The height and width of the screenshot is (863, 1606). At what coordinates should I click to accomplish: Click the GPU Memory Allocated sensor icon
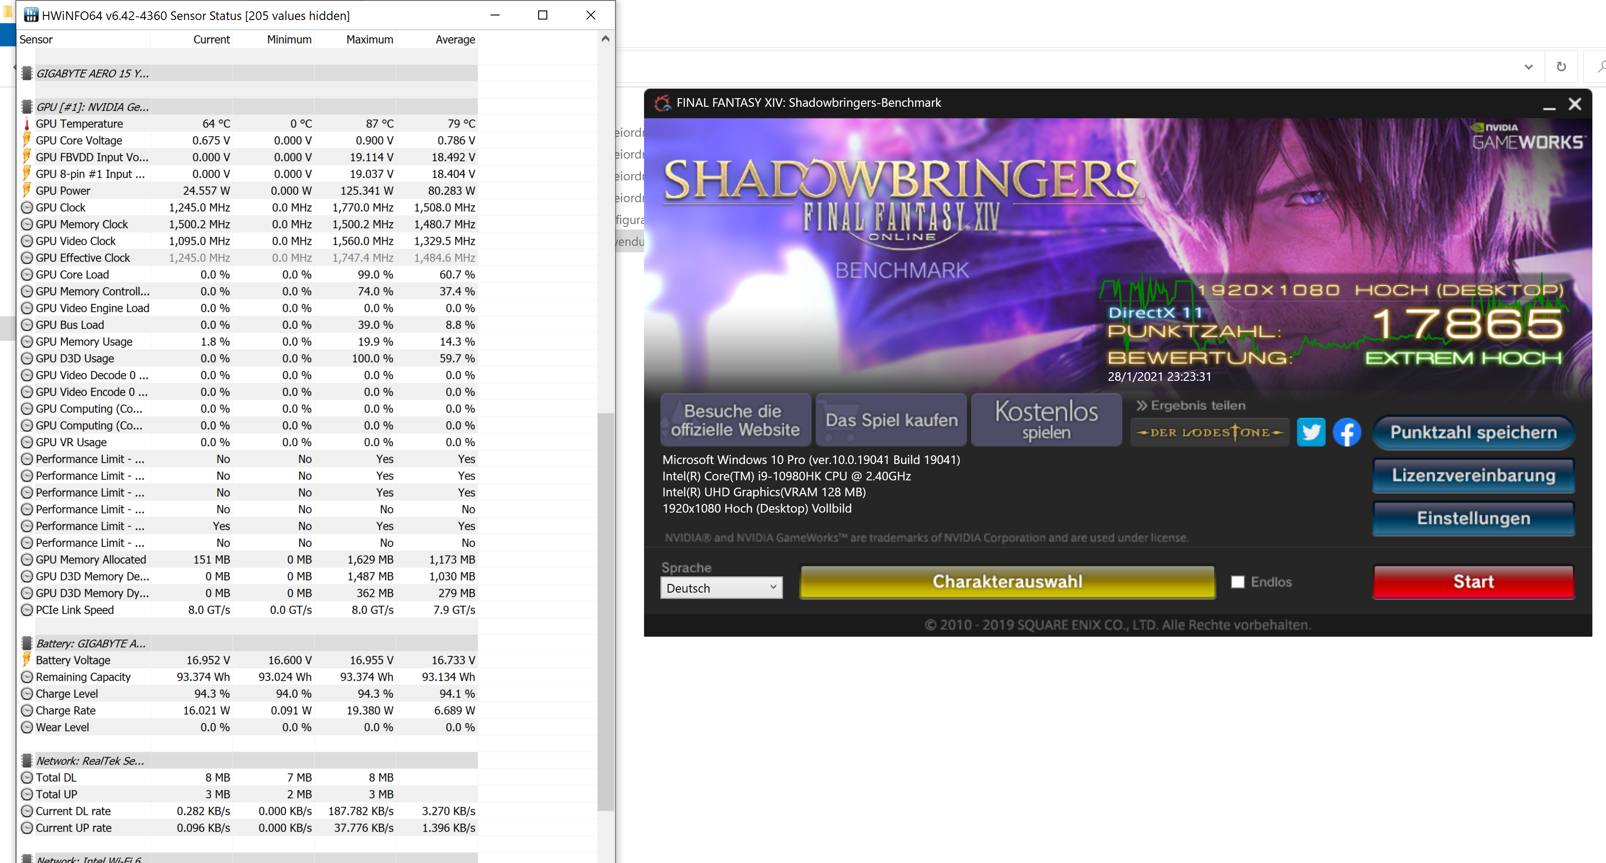(27, 559)
